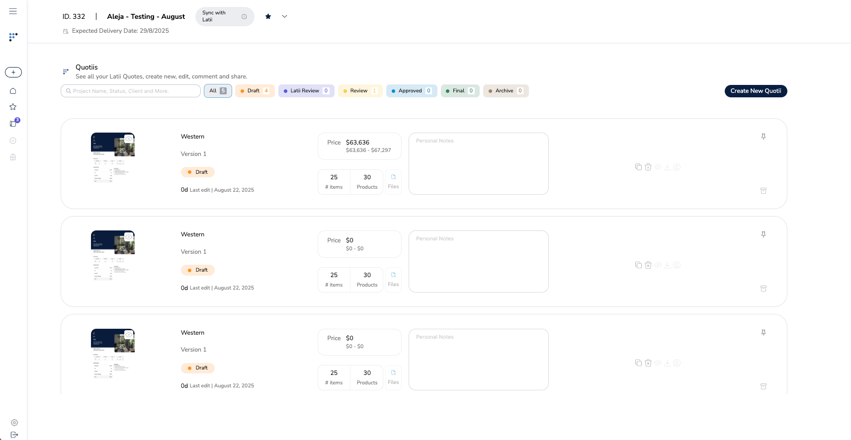The width and height of the screenshot is (851, 440).
Task: Expand the project header chevron dropdown
Action: pos(284,16)
